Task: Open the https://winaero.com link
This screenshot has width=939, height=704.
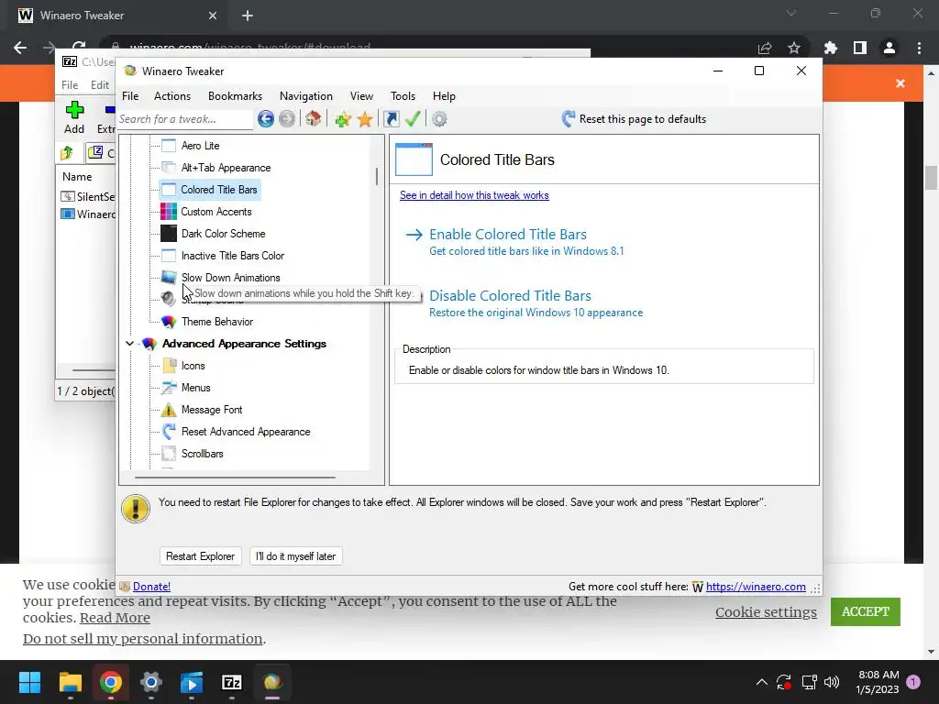Action: [756, 587]
